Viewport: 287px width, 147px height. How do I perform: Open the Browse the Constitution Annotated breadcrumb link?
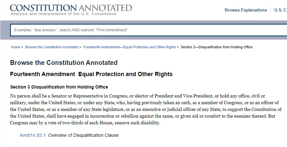[x=52, y=47]
